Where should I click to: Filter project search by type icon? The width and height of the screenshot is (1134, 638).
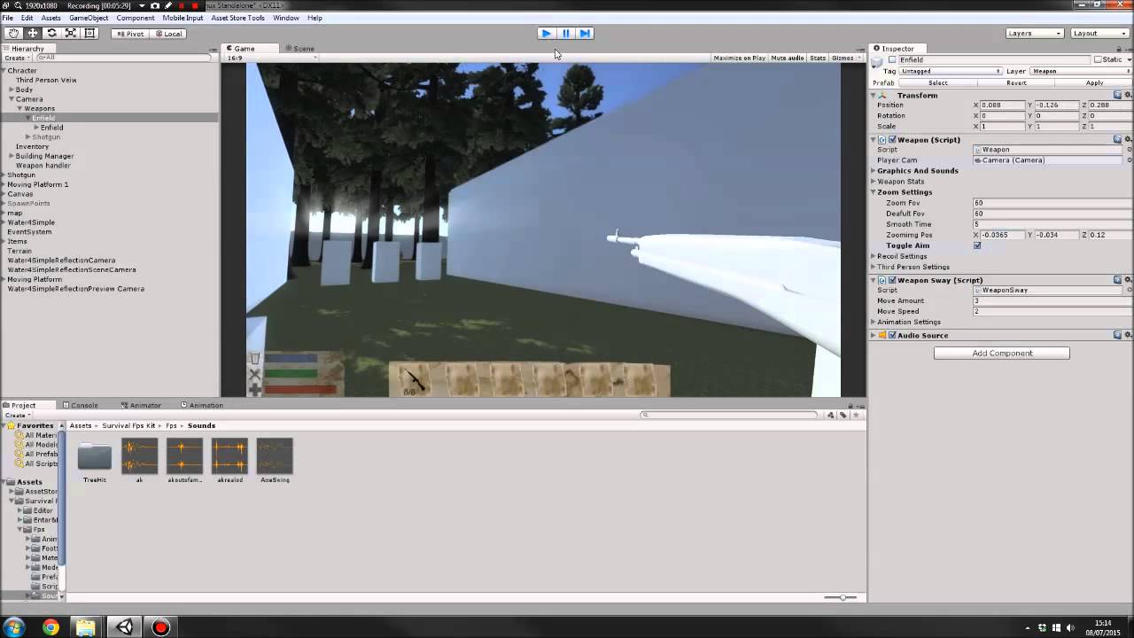pyautogui.click(x=832, y=415)
